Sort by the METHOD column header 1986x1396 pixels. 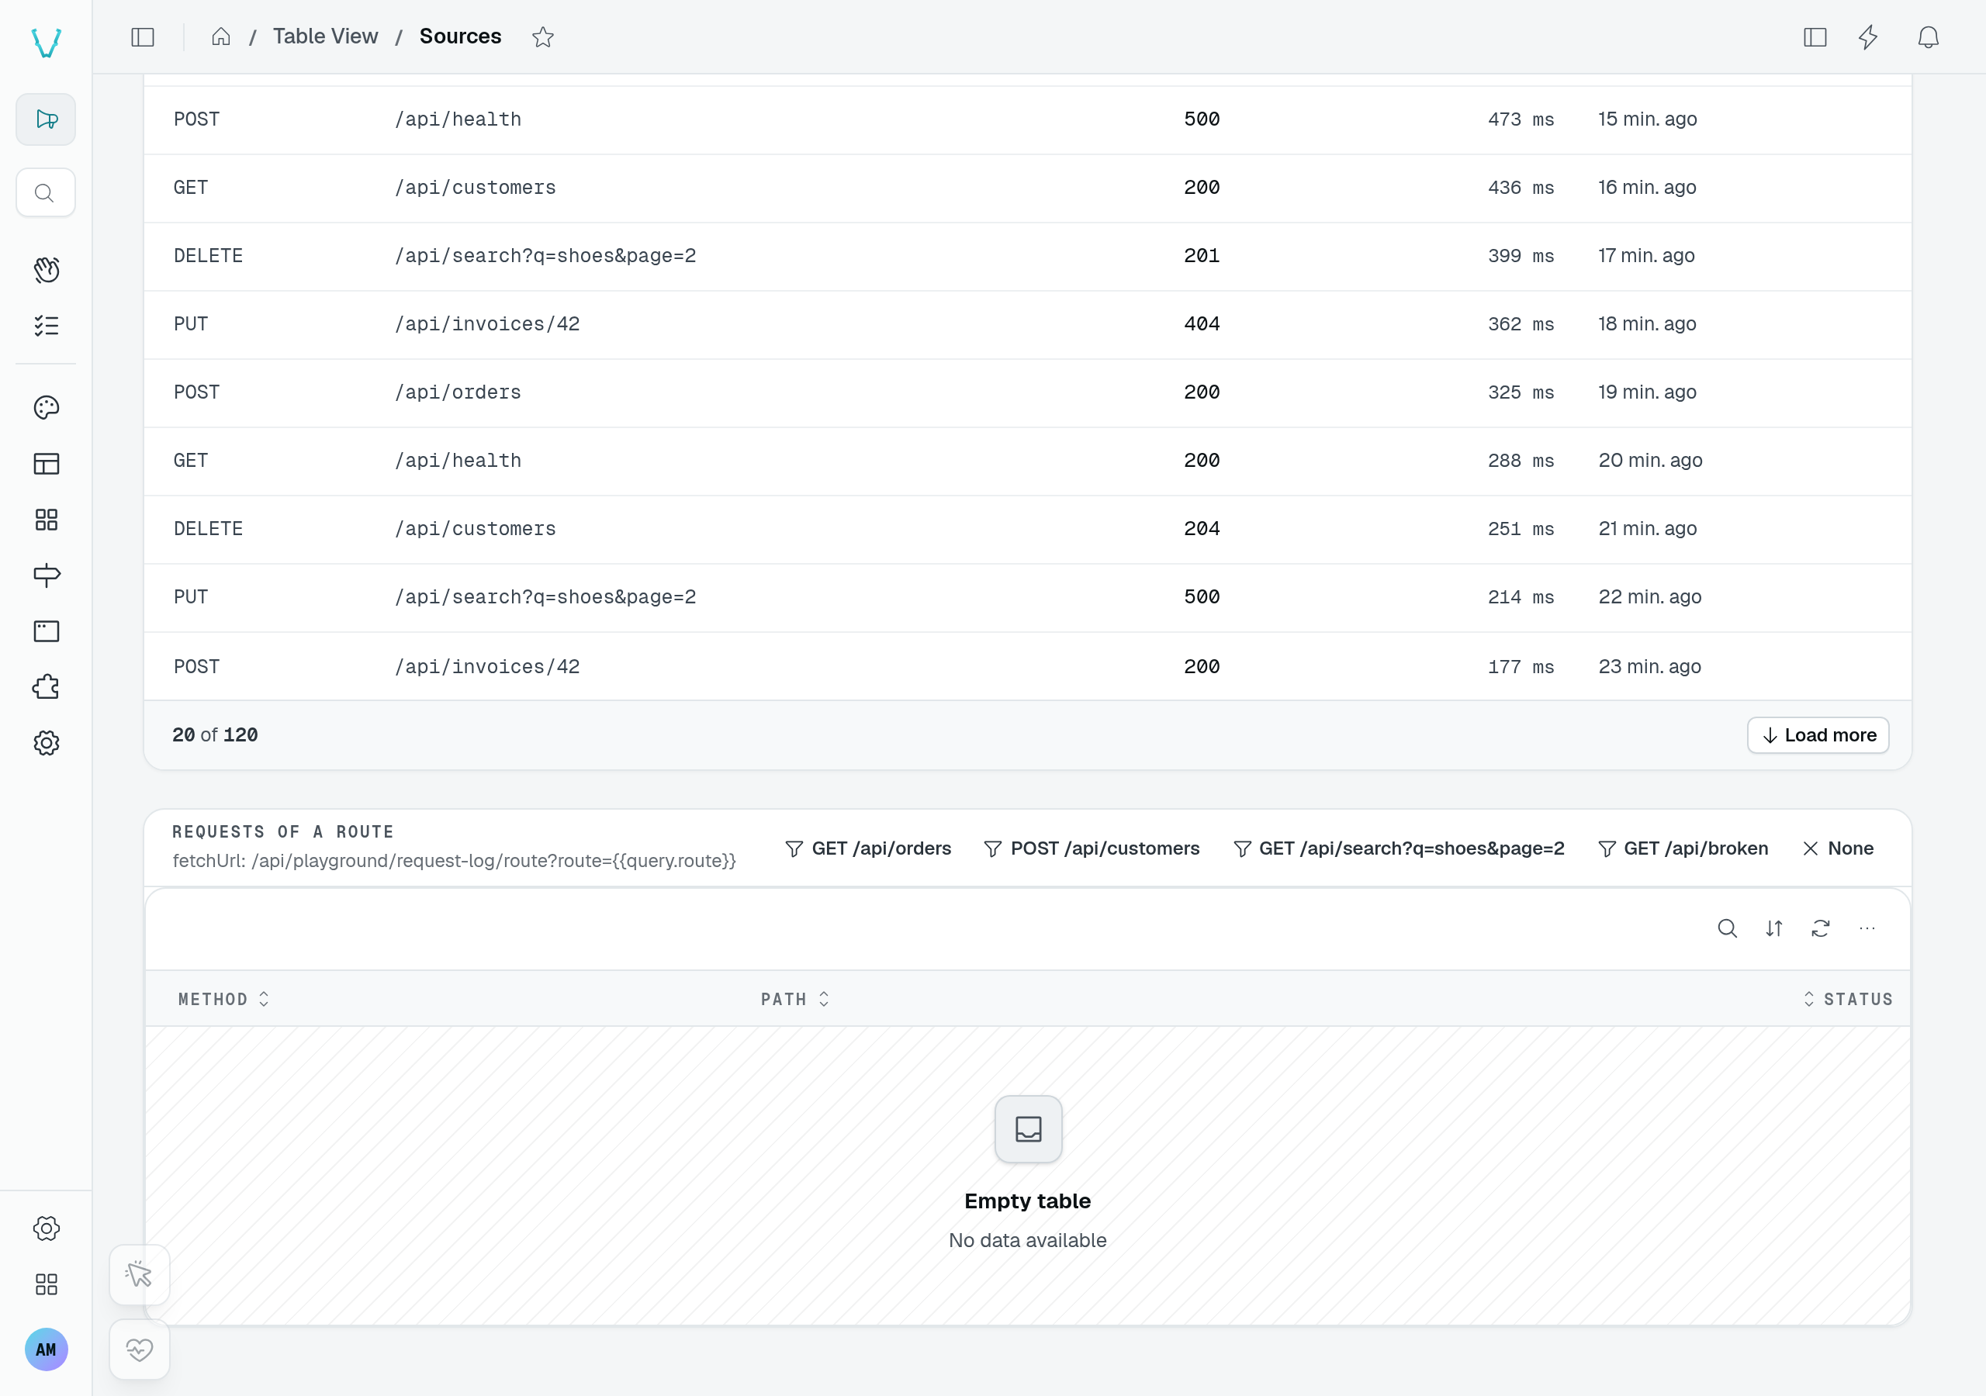(x=223, y=999)
